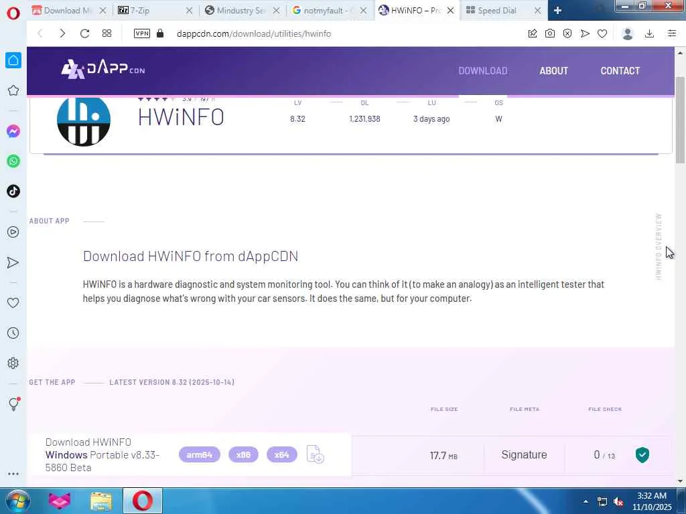Click the file download document icon

(x=315, y=454)
